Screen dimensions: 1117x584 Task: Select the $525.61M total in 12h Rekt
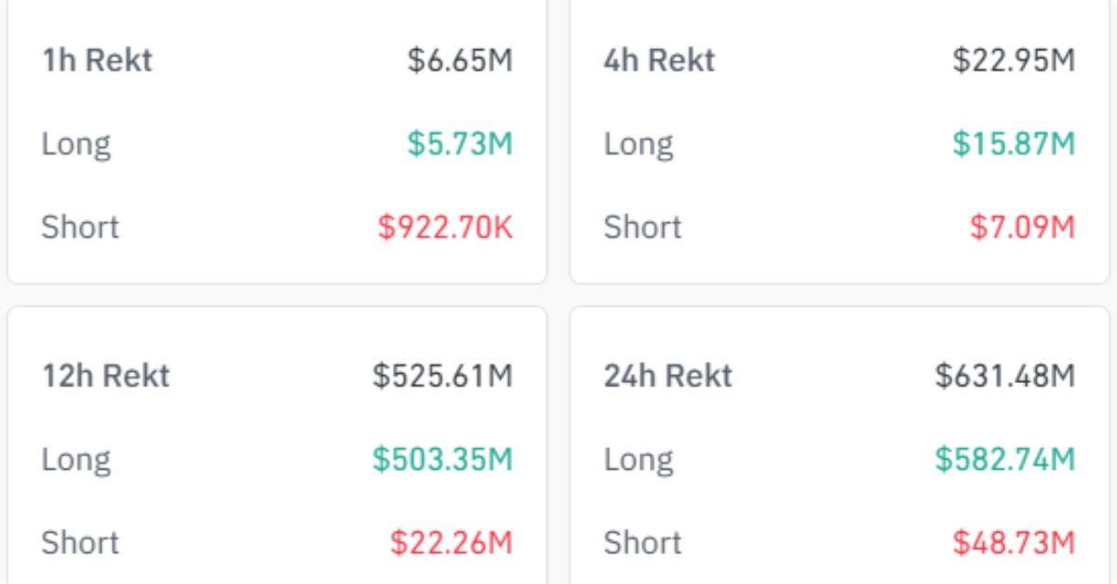pos(443,377)
